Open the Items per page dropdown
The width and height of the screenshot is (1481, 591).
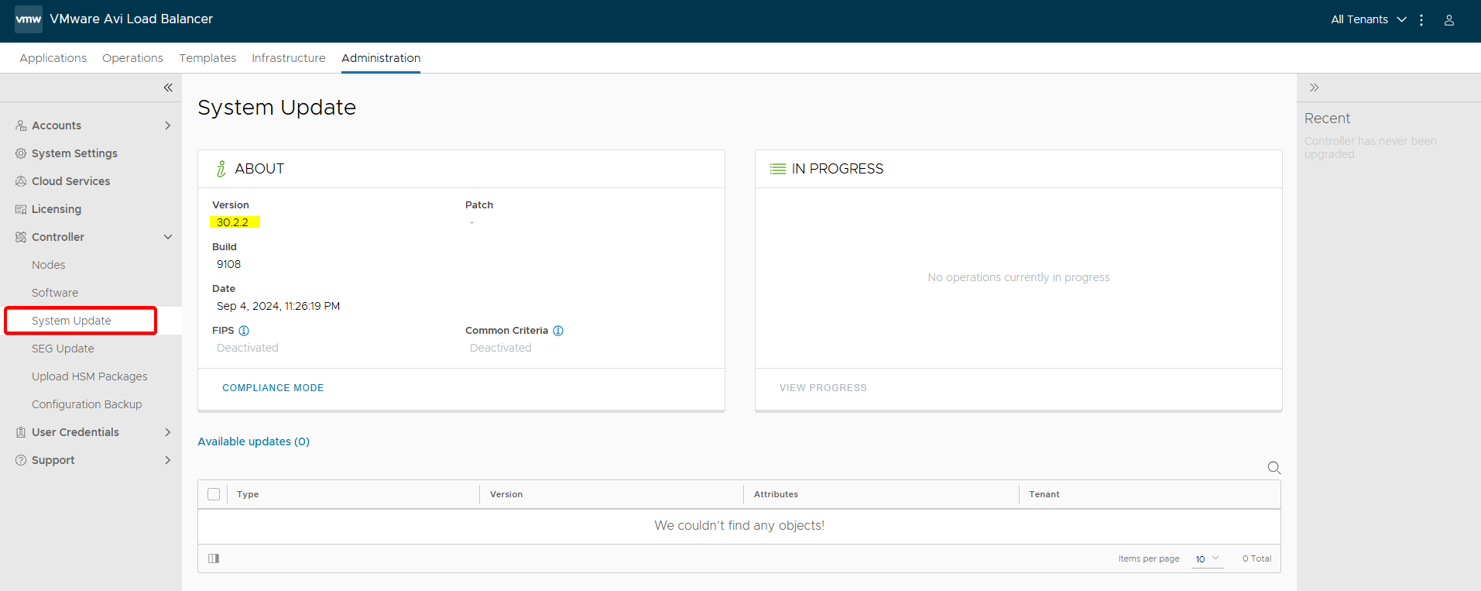click(x=1207, y=558)
